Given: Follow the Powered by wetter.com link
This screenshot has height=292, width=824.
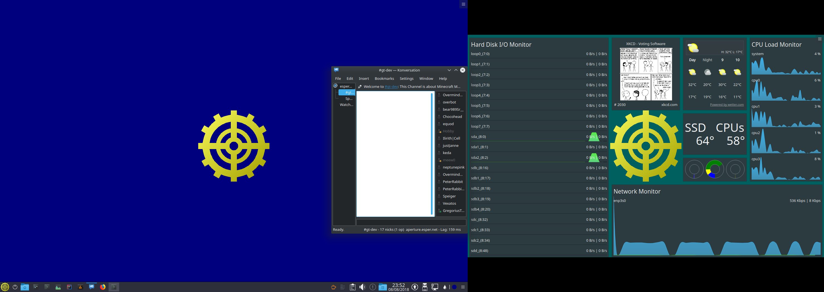Looking at the screenshot, I should (727, 105).
